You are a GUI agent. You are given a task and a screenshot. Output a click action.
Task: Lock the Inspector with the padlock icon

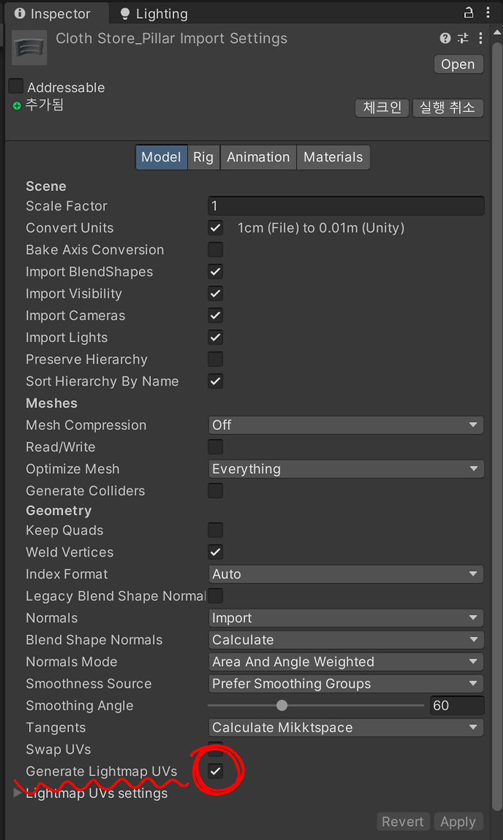(x=468, y=13)
